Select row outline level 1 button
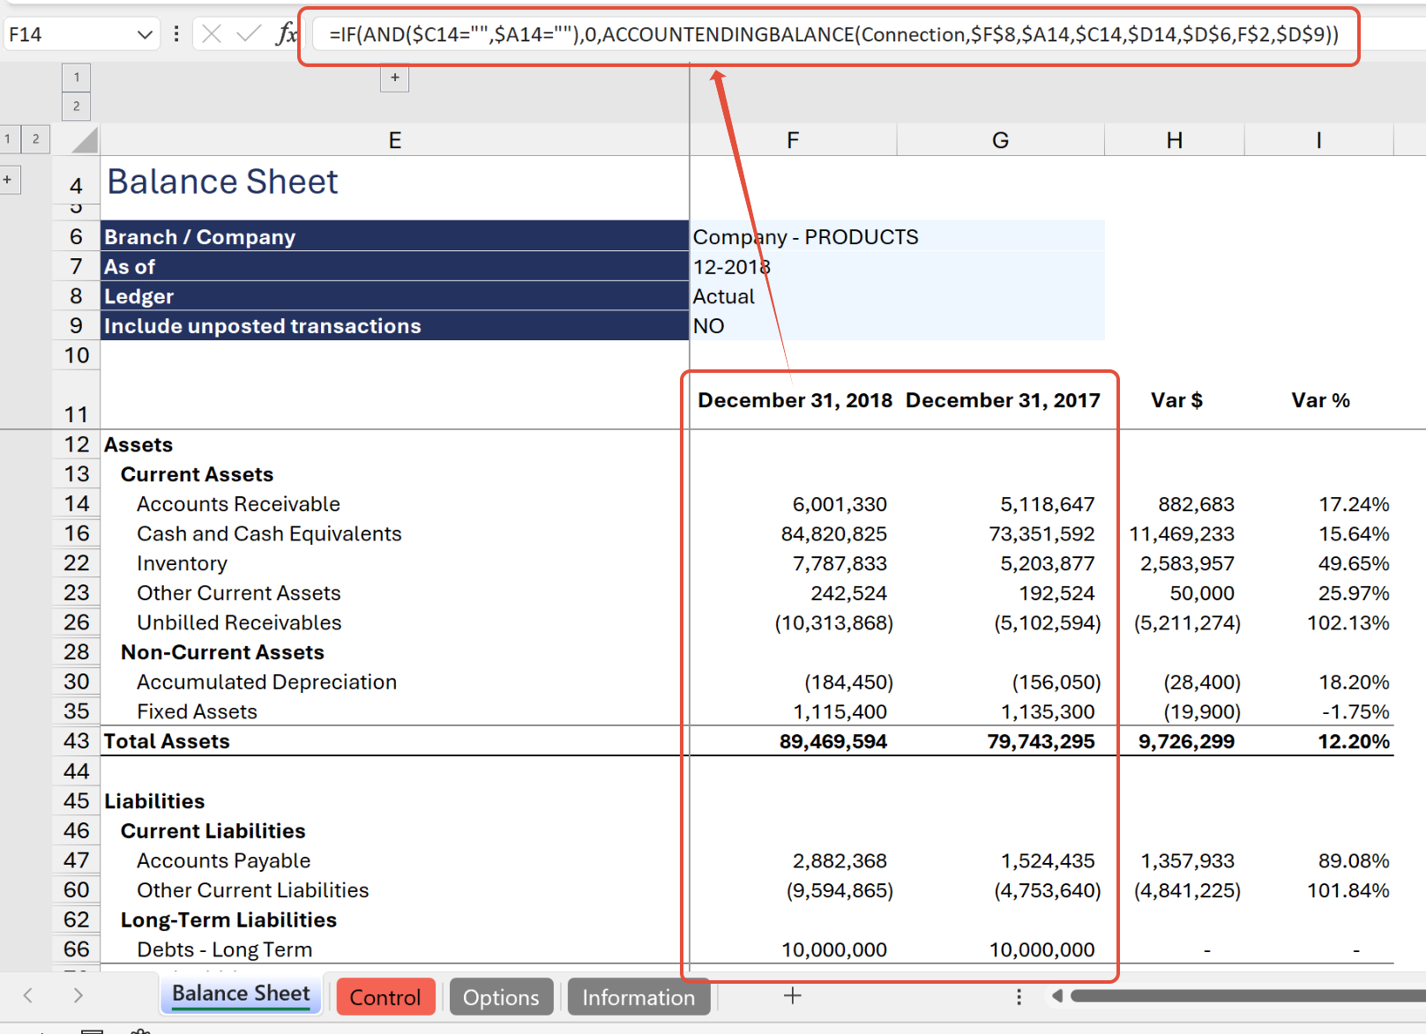The image size is (1426, 1034). (x=8, y=138)
